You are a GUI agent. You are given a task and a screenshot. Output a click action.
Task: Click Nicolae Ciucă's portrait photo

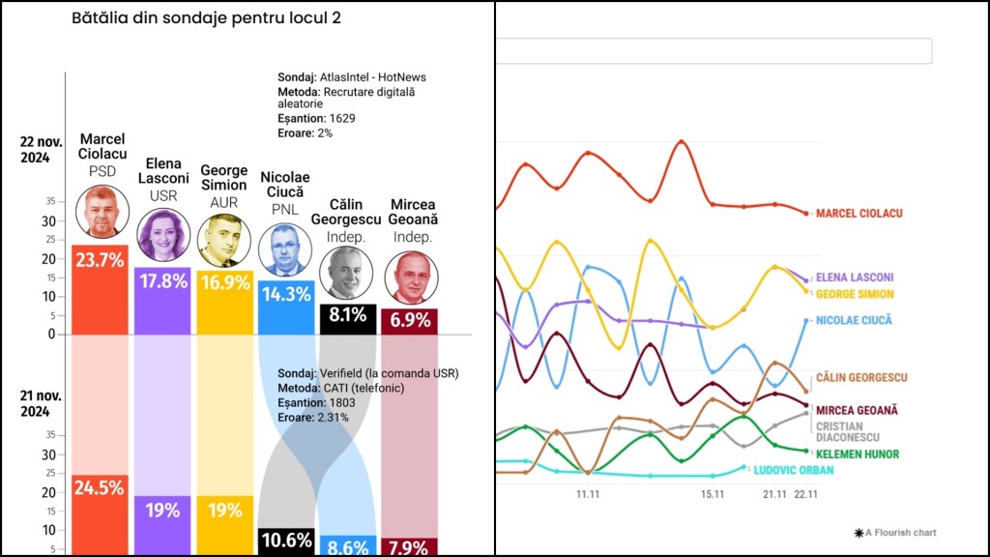click(x=284, y=250)
